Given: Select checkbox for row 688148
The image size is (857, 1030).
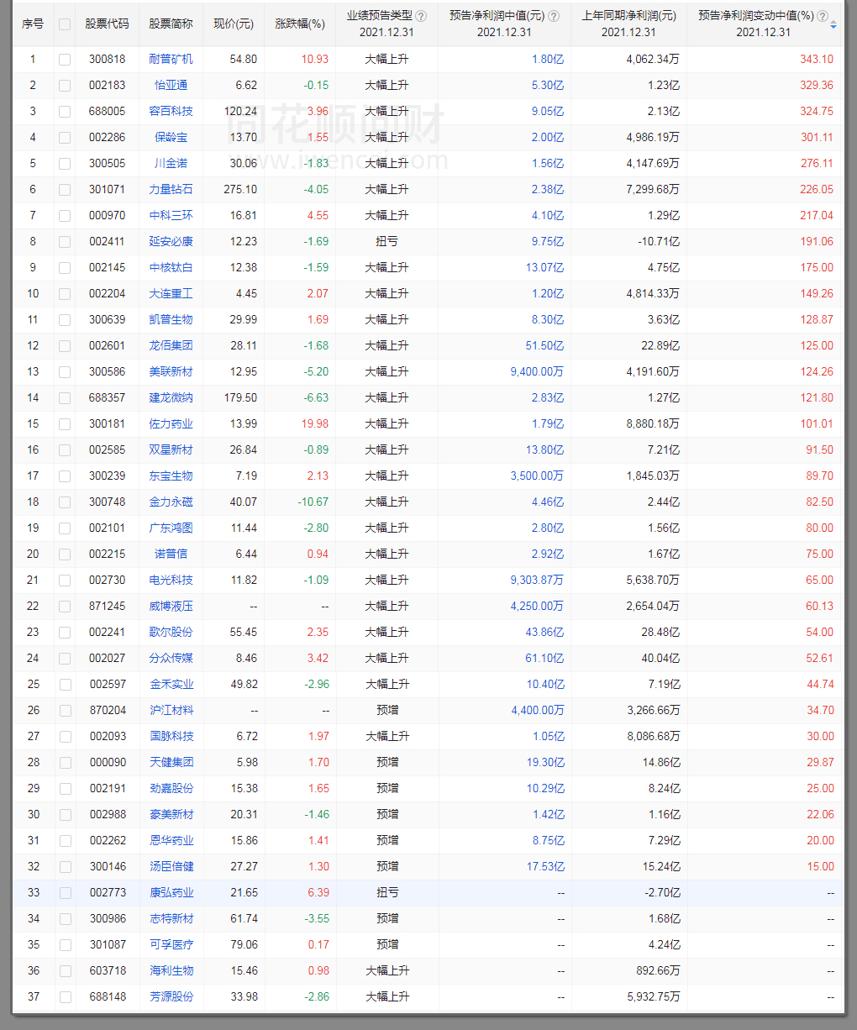Looking at the screenshot, I should (65, 997).
